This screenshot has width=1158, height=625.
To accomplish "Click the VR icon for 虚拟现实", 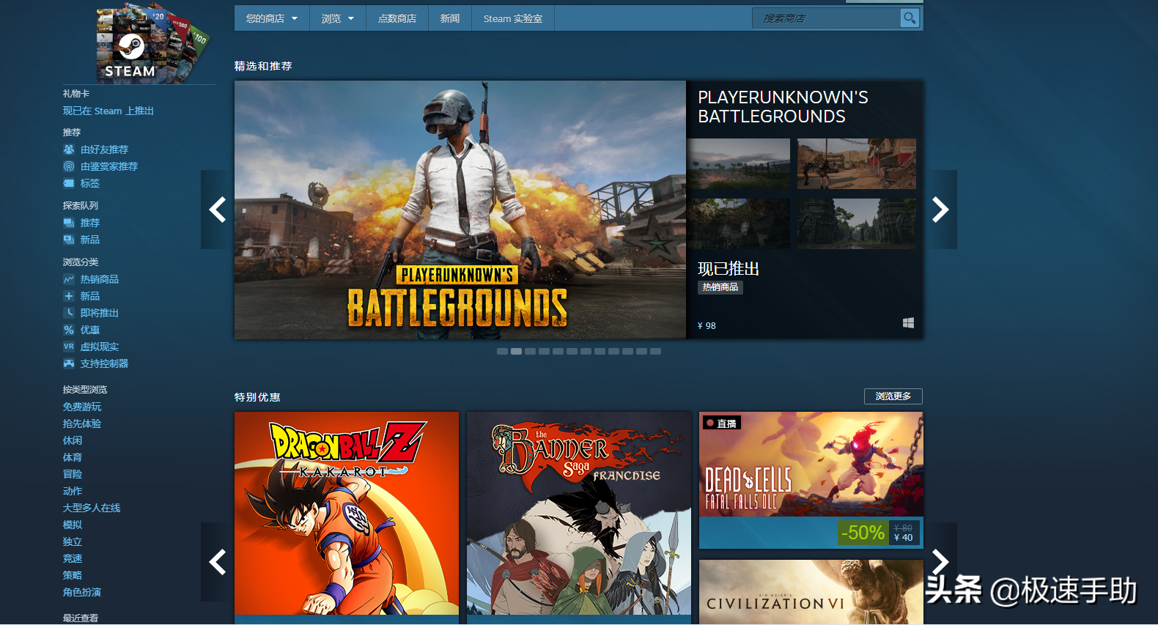I will pyautogui.click(x=69, y=347).
